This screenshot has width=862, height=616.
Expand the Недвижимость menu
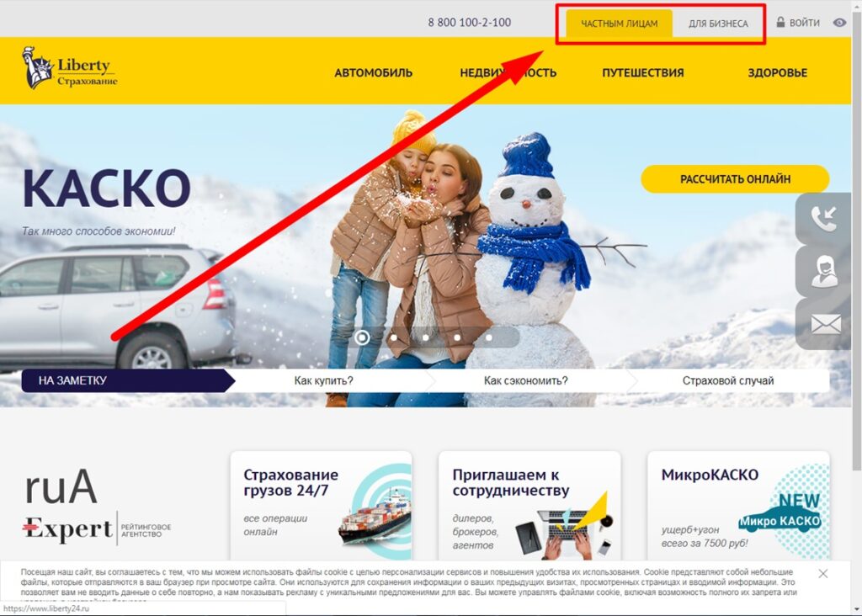[508, 72]
